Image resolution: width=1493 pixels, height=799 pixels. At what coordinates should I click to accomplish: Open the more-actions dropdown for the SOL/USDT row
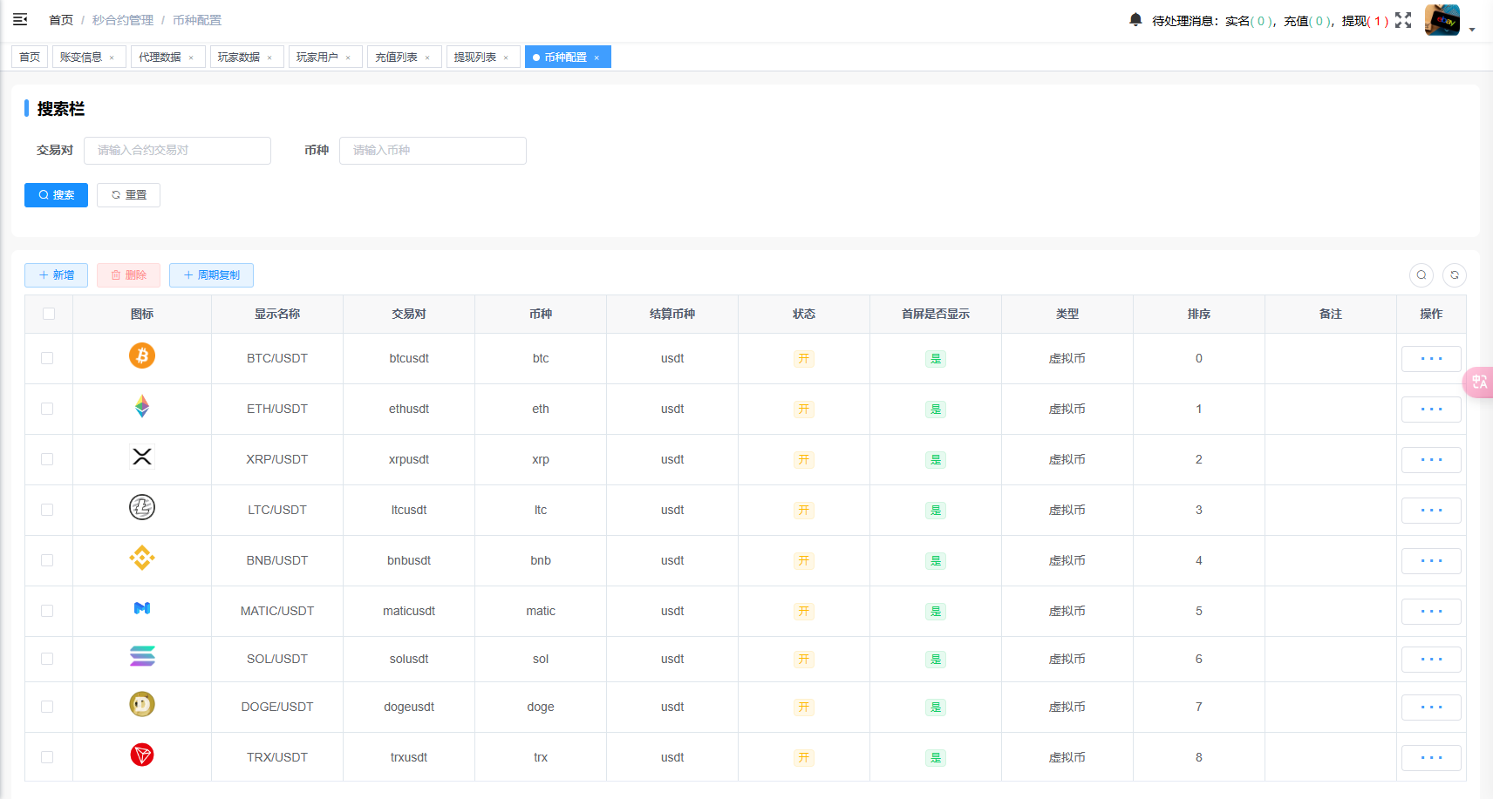tap(1431, 660)
